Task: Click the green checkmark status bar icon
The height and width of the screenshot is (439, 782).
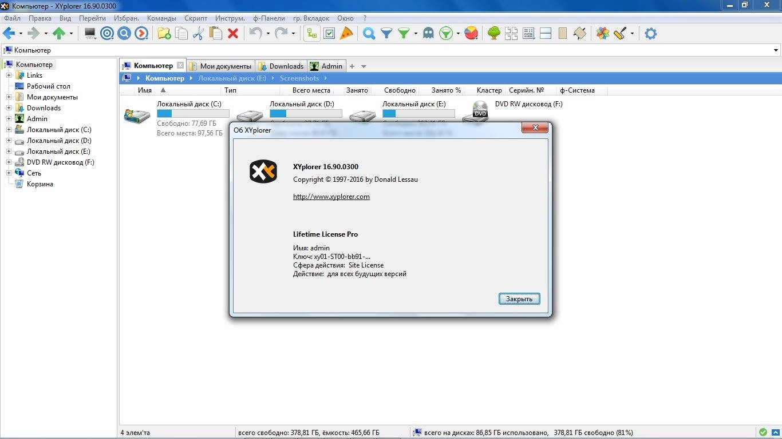Action: pyautogui.click(x=763, y=433)
